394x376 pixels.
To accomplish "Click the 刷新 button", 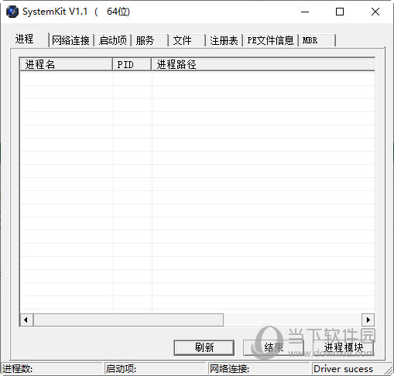I will [x=204, y=347].
